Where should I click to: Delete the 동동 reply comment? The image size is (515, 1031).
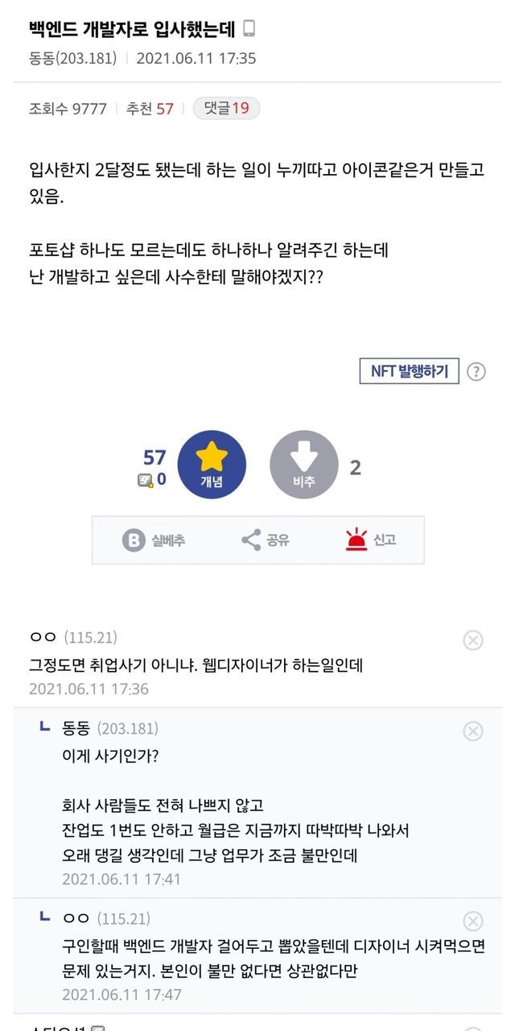[x=473, y=731]
